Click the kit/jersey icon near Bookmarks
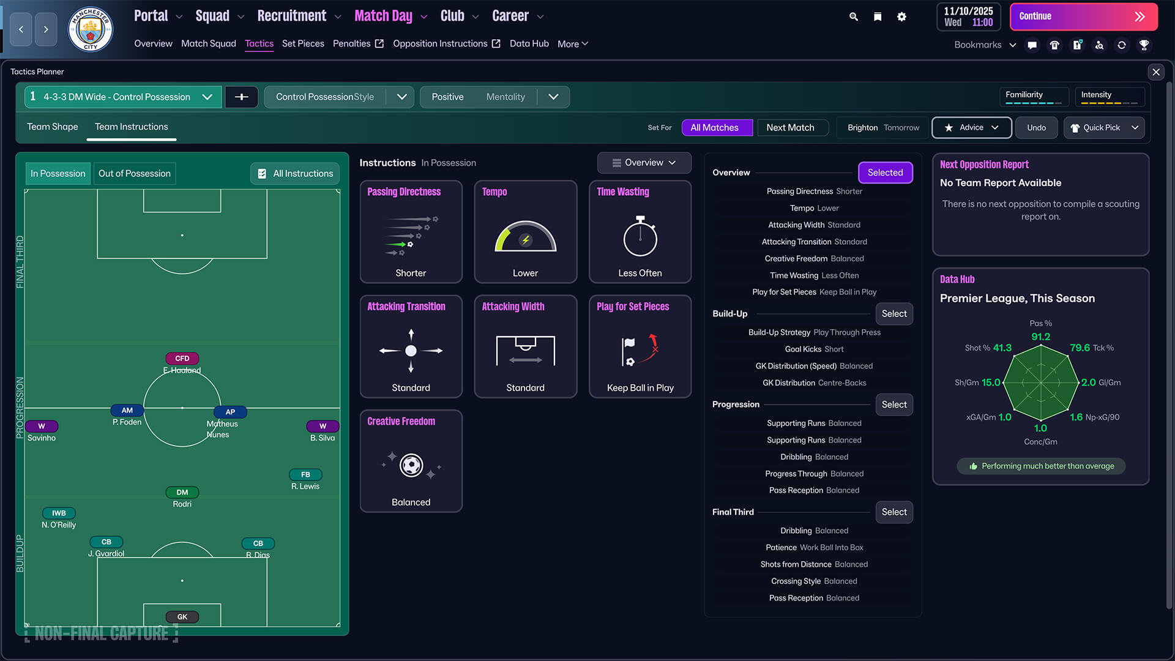 click(x=1054, y=45)
